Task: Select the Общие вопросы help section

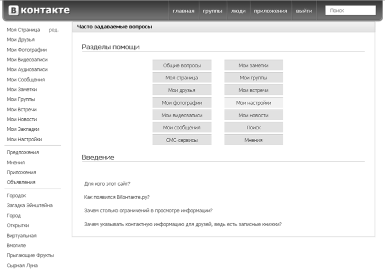Action: (182, 65)
